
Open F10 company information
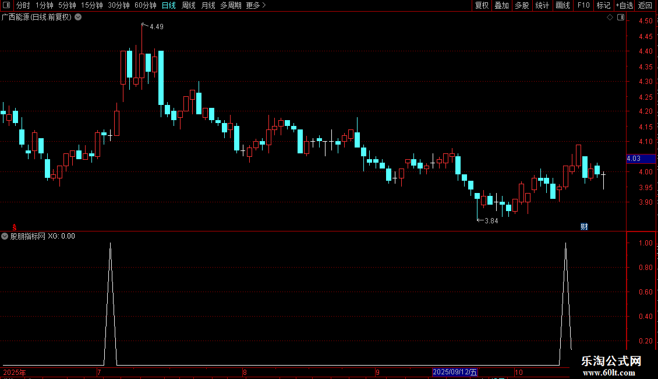[583, 5]
